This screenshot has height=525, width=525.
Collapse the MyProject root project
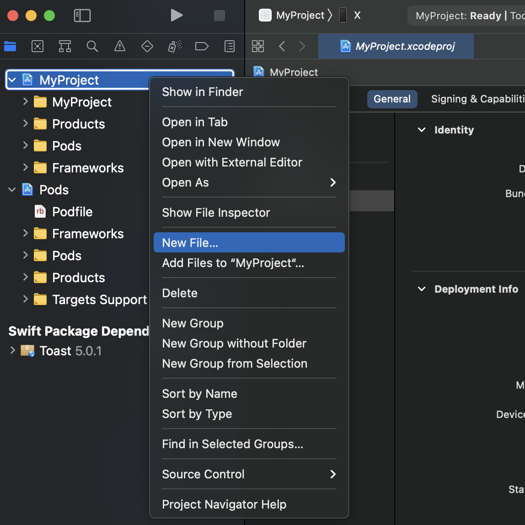pos(12,80)
